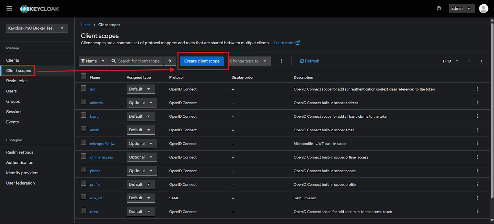Open the 1-10 pagination dropdown

(x=450, y=61)
